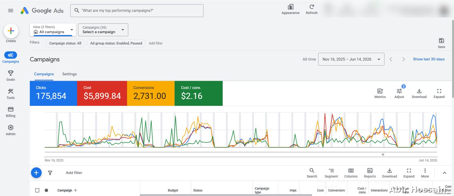The height and width of the screenshot is (196, 454).
Task: Switch to the Settings tab
Action: click(x=69, y=74)
